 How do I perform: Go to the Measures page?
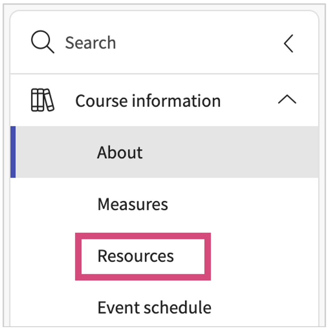[x=133, y=204]
